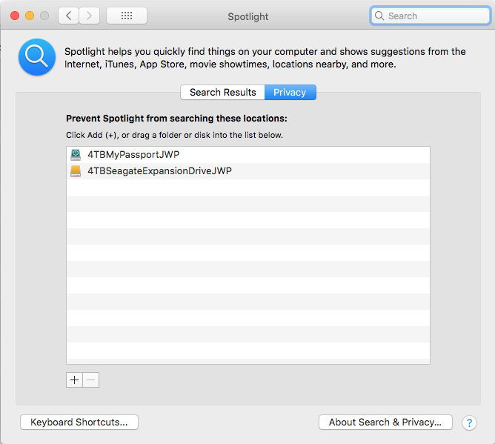Select 4TBMyPassportJWP in the excluded list
Viewport: 495px width, 444px height.
click(x=133, y=155)
